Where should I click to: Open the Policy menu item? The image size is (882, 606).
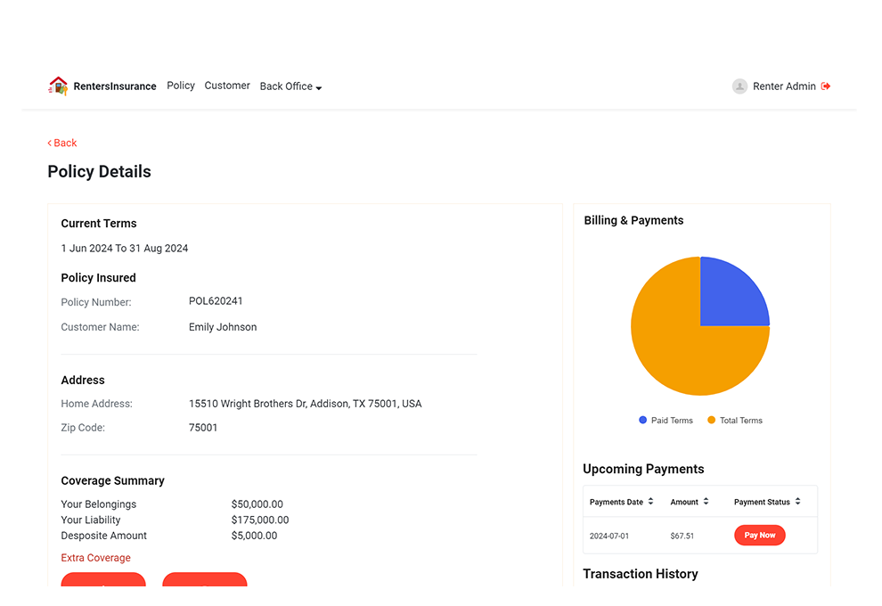pos(181,86)
